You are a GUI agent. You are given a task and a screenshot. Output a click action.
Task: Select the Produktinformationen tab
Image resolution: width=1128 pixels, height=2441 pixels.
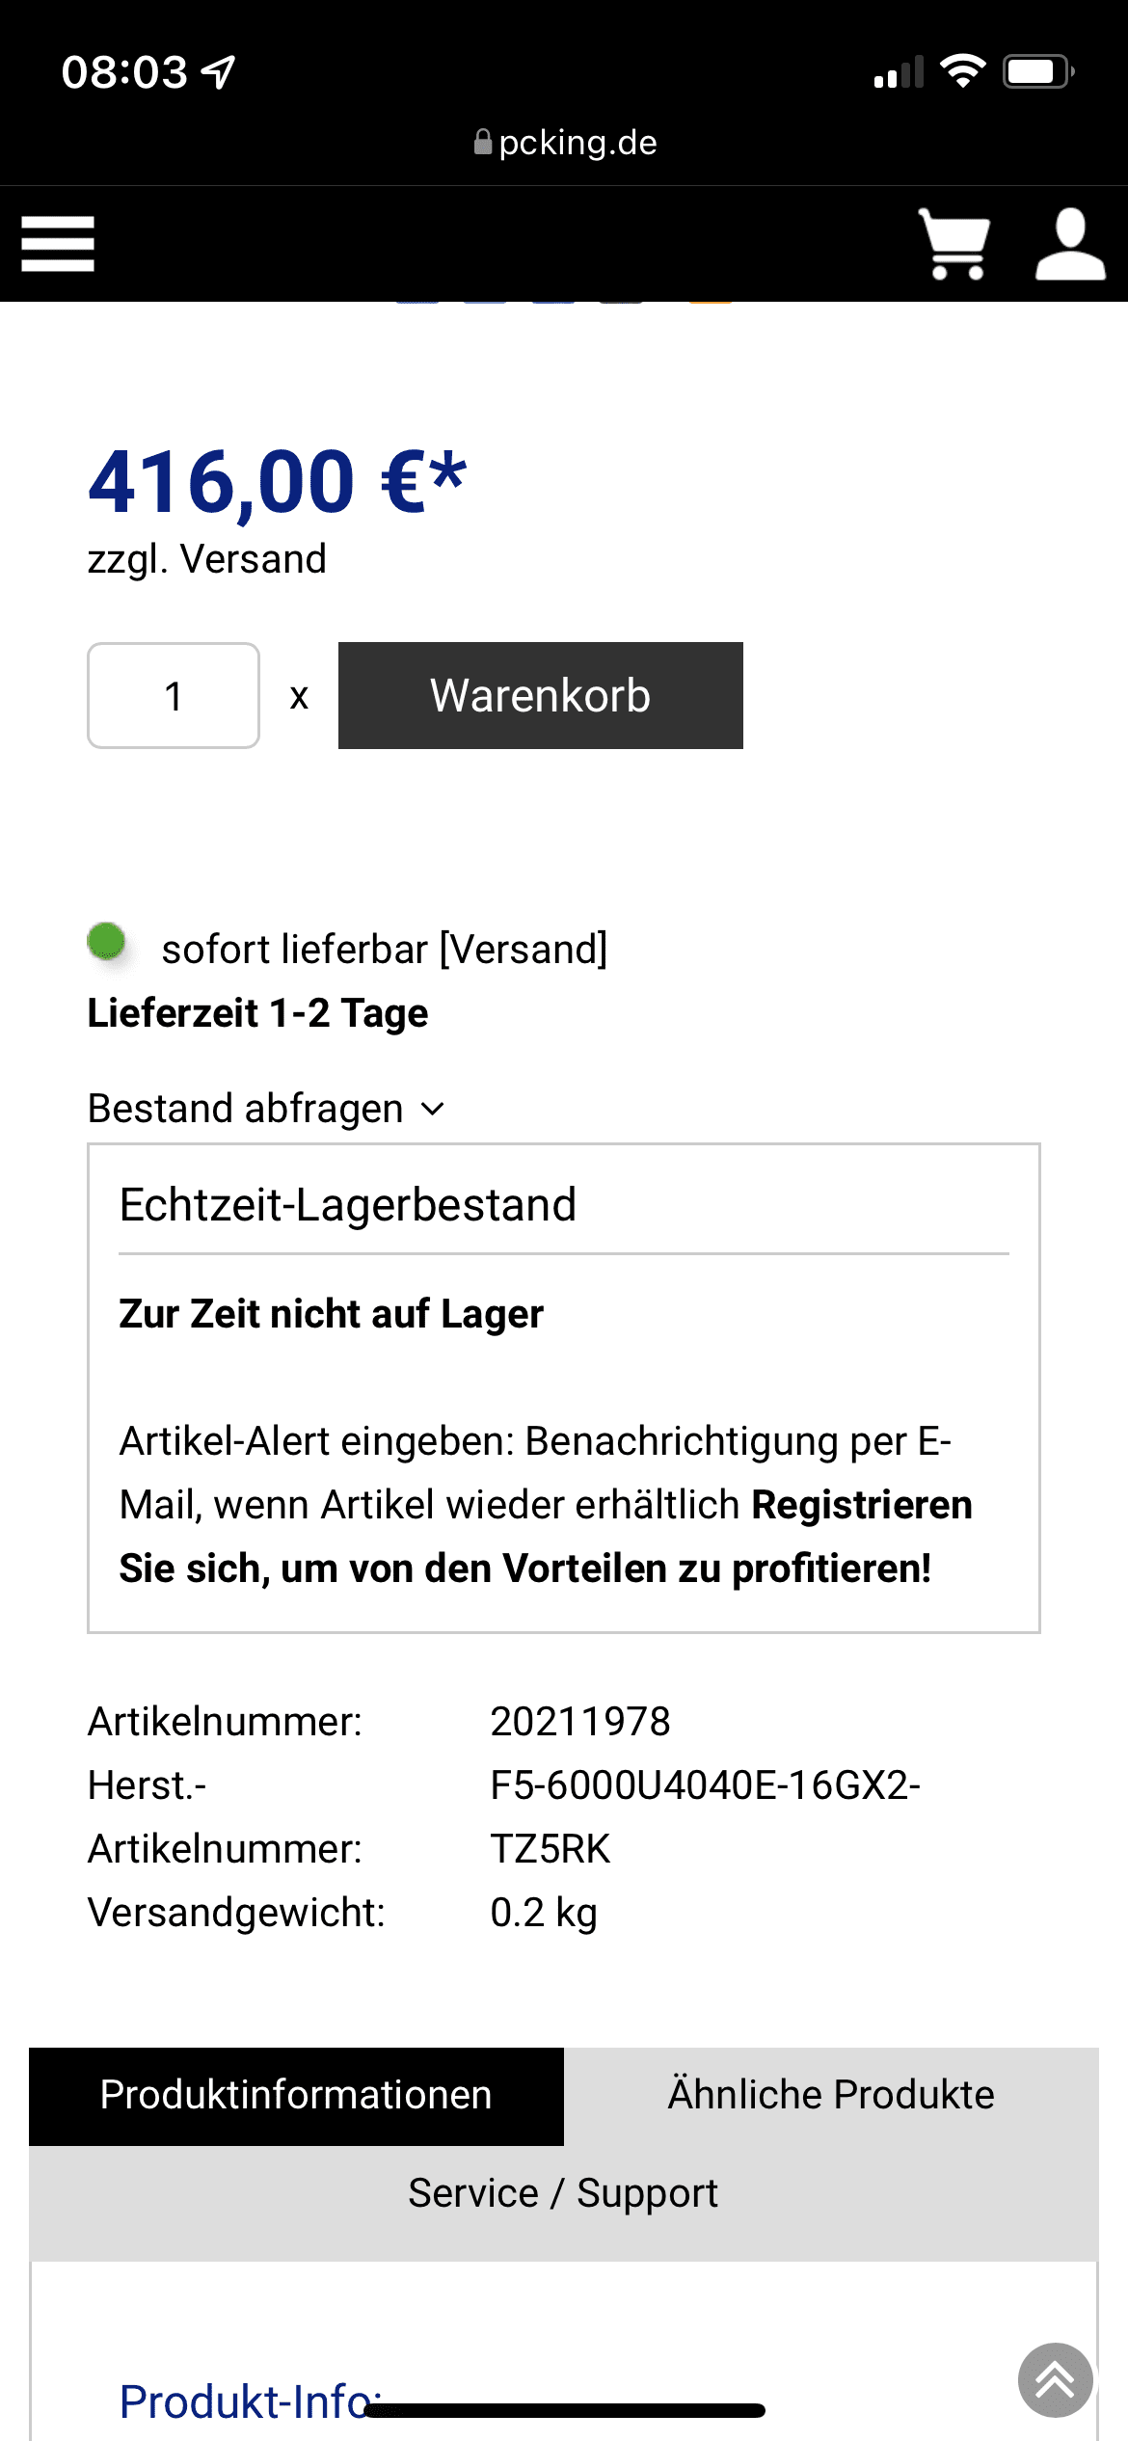[x=296, y=2095]
